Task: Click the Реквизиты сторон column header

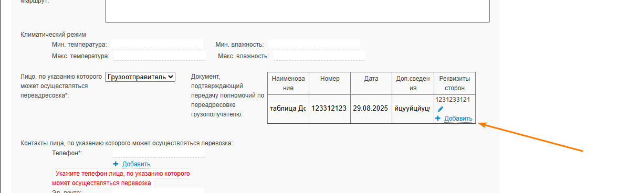Action: (x=454, y=83)
